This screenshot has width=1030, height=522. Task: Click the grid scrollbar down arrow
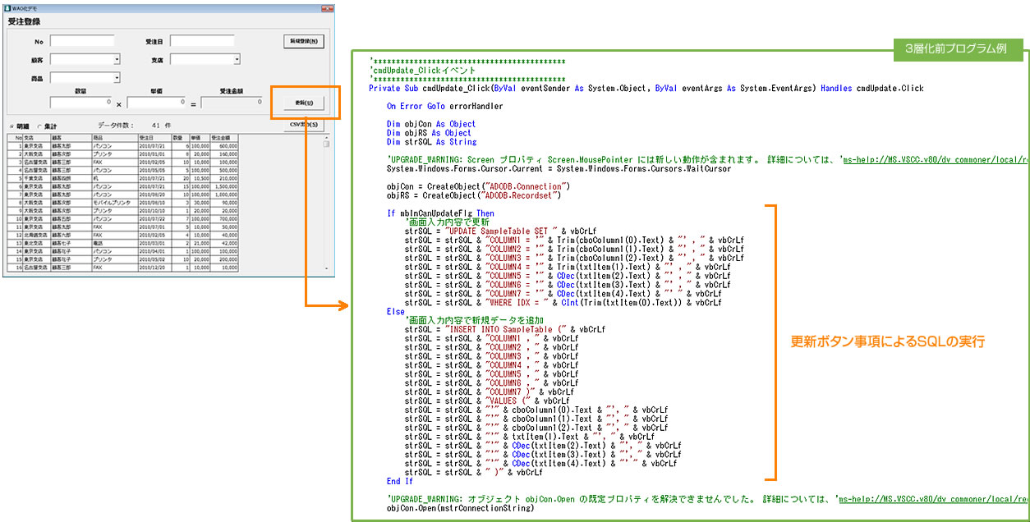326,268
